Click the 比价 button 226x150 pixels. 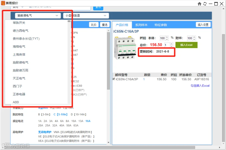pos(94,25)
